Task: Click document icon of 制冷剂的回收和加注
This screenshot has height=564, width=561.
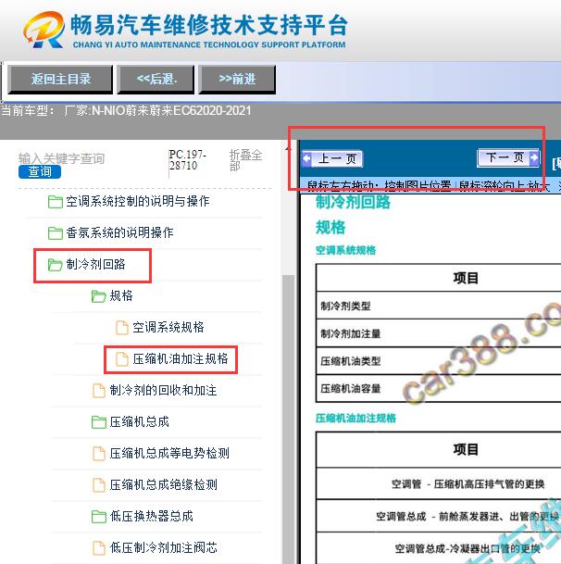Action: coord(99,391)
